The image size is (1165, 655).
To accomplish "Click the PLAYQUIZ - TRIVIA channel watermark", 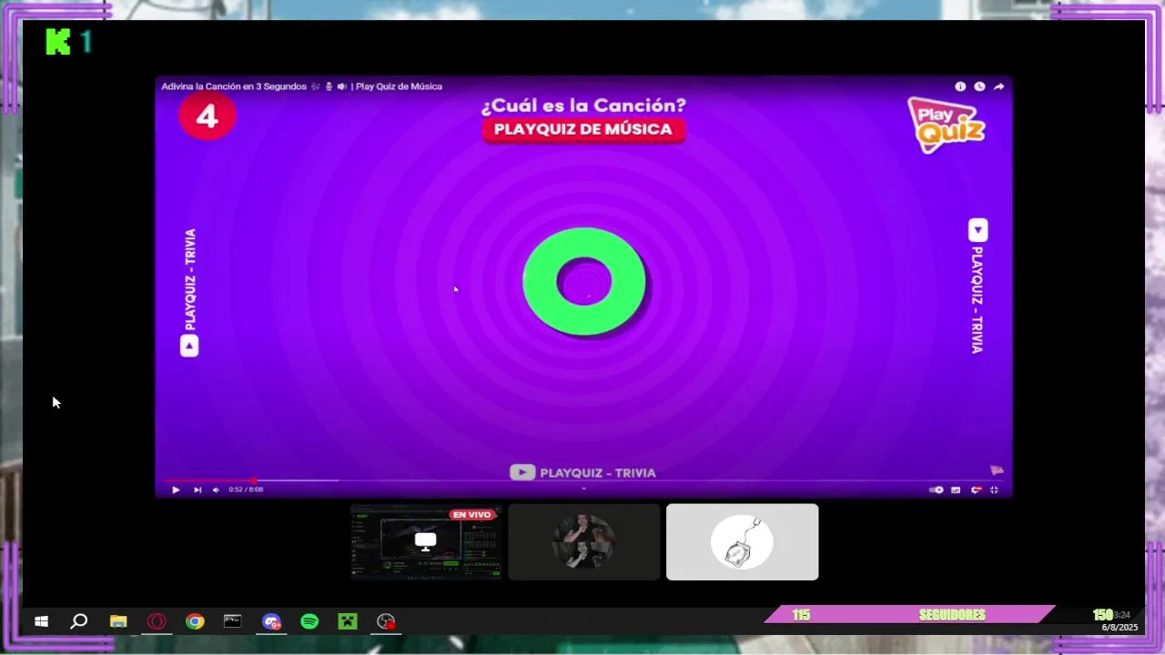I will tap(582, 472).
